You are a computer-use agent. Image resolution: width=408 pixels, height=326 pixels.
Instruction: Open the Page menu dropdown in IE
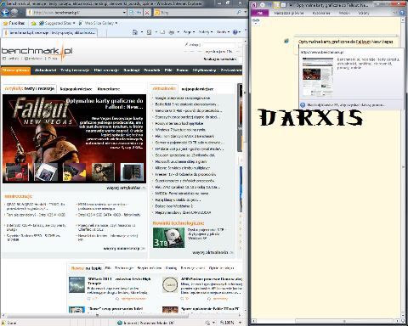click(189, 32)
